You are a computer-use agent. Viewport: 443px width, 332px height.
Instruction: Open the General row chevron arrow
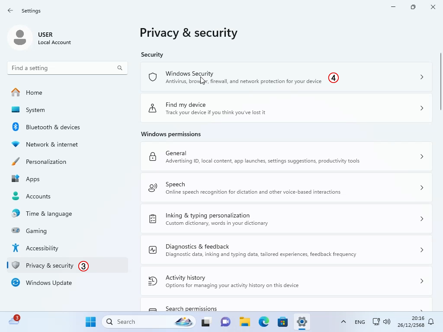[x=422, y=156]
